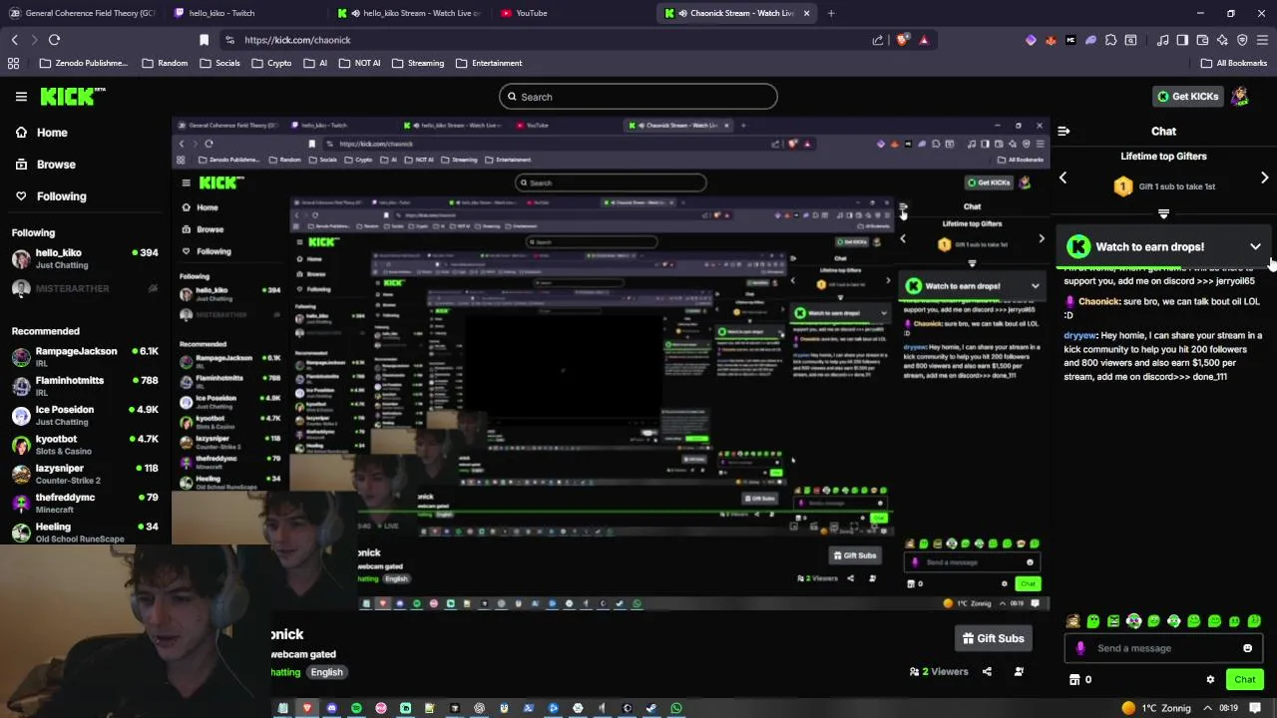Click the Send a message chat input

pyautogui.click(x=1162, y=648)
